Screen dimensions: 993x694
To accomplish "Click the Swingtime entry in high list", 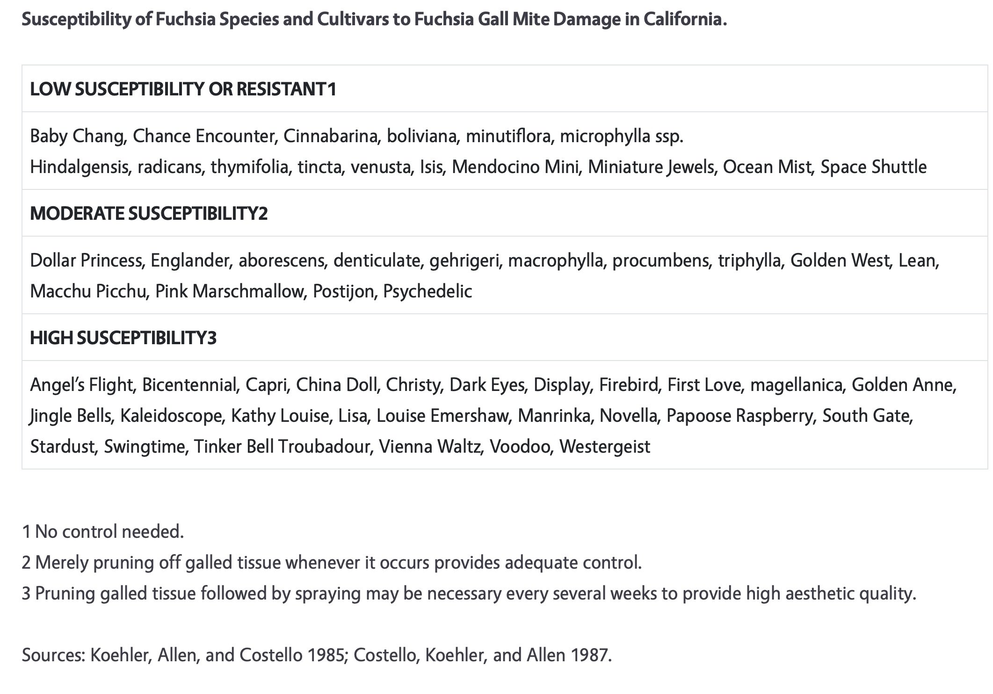I will (146, 447).
